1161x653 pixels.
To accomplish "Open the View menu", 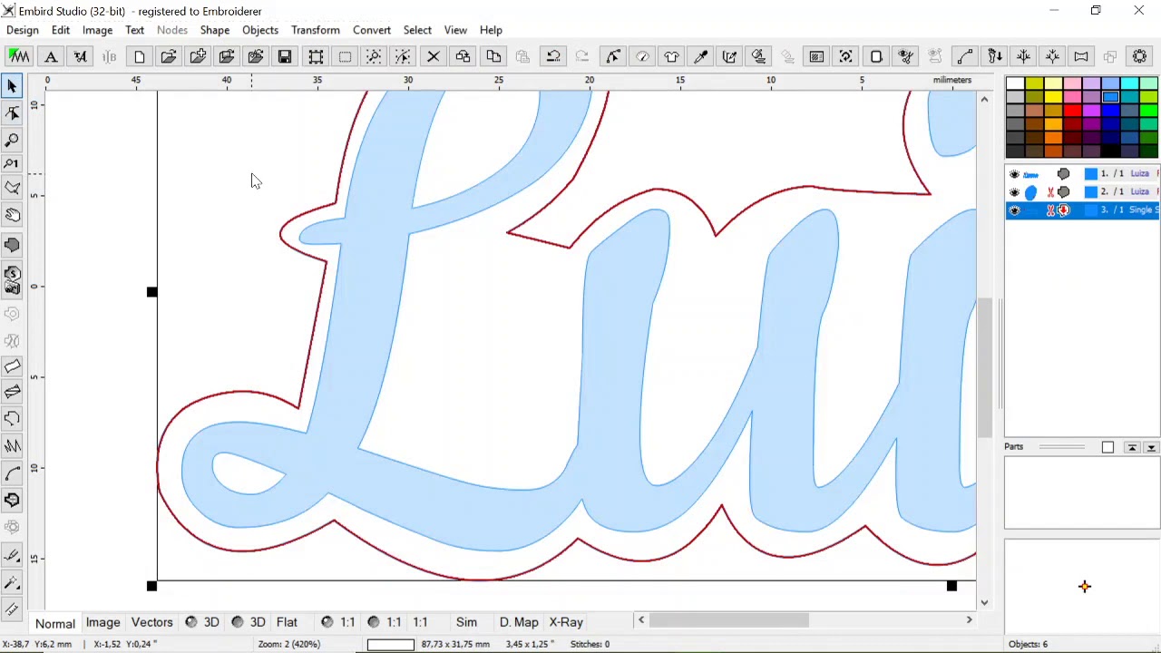I will [x=455, y=30].
